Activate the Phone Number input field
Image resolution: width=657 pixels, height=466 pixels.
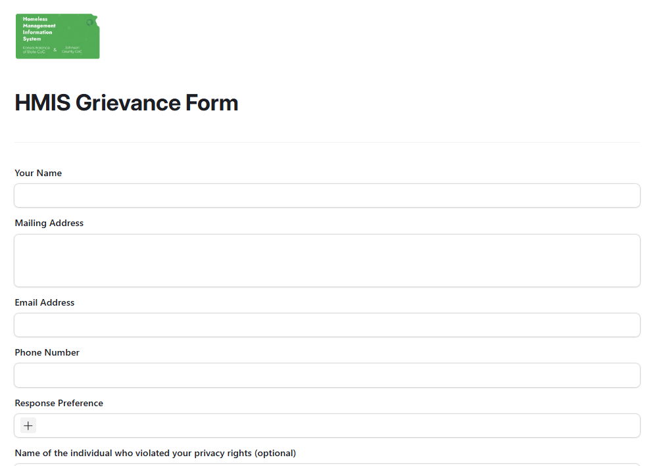coord(327,375)
